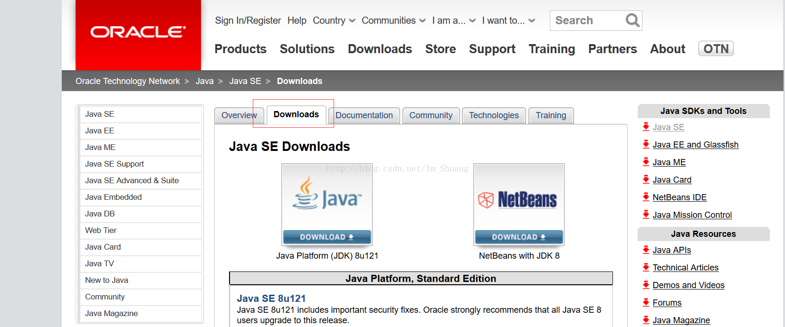Open the Java SE 8u121 heading link
This screenshot has width=785, height=327.
coord(271,299)
